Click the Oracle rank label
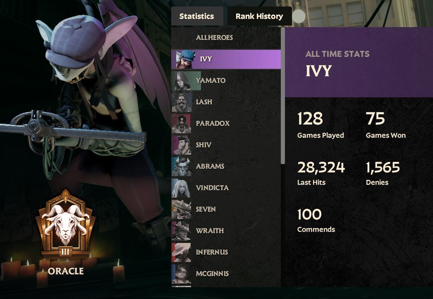The width and height of the screenshot is (433, 299). [x=66, y=271]
